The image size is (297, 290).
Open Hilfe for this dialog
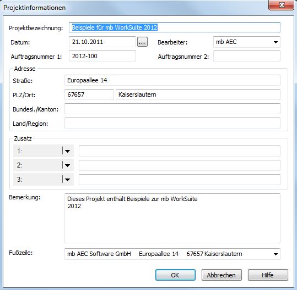tap(268, 275)
